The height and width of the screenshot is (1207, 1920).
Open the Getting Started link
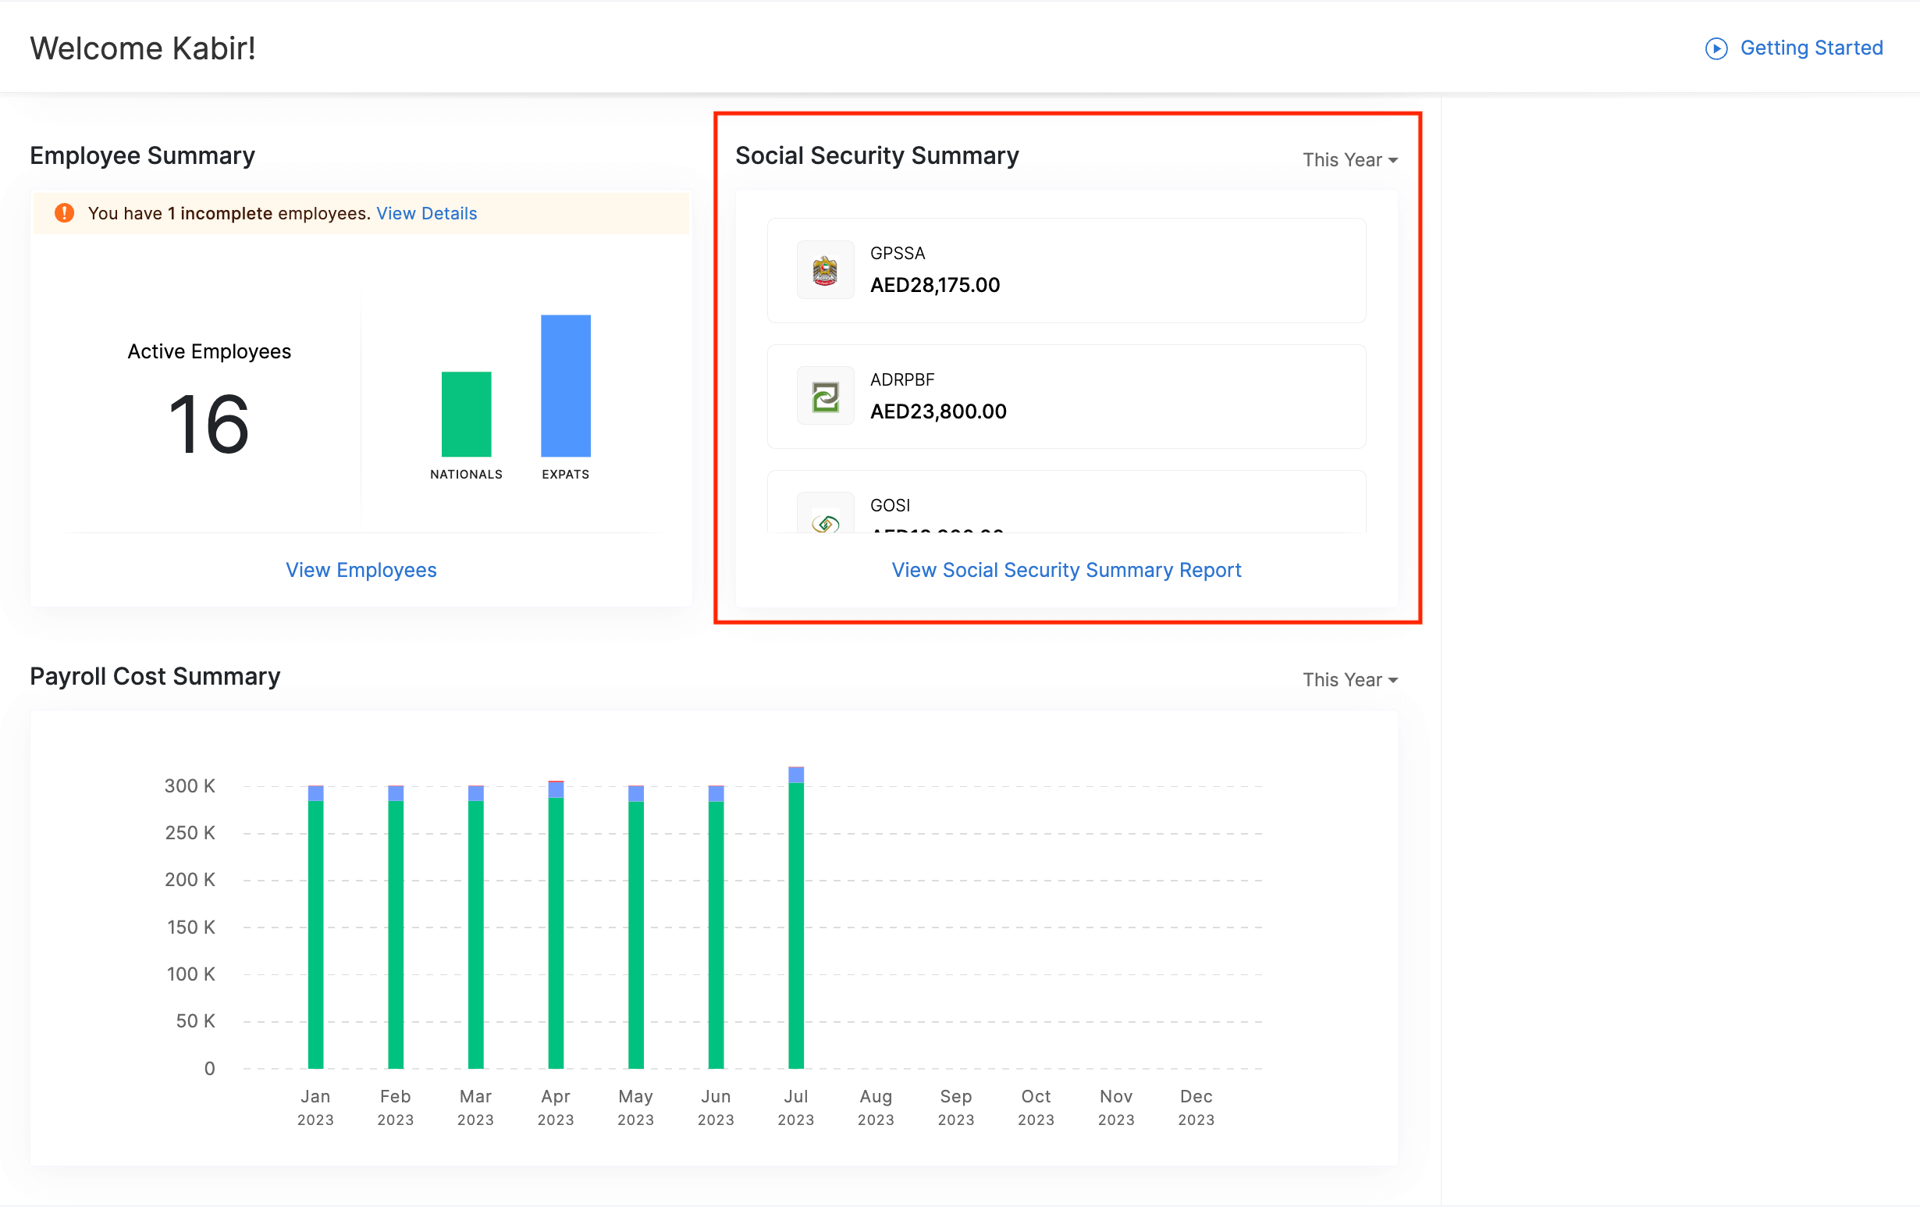pyautogui.click(x=1811, y=48)
